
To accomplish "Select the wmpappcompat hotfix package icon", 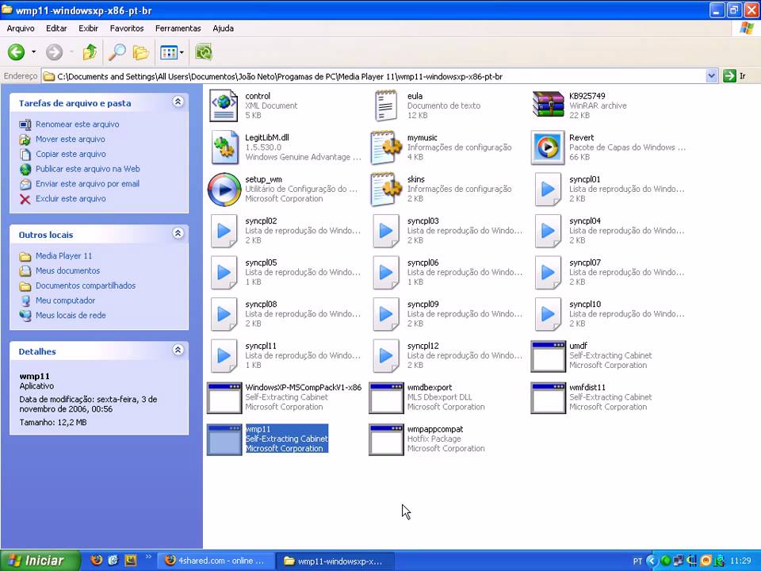I will (x=386, y=440).
